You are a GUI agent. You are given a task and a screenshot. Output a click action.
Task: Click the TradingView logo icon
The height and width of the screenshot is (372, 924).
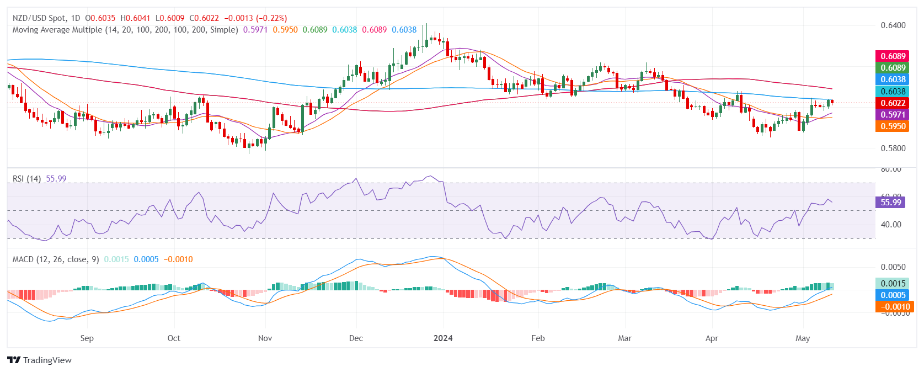point(14,360)
